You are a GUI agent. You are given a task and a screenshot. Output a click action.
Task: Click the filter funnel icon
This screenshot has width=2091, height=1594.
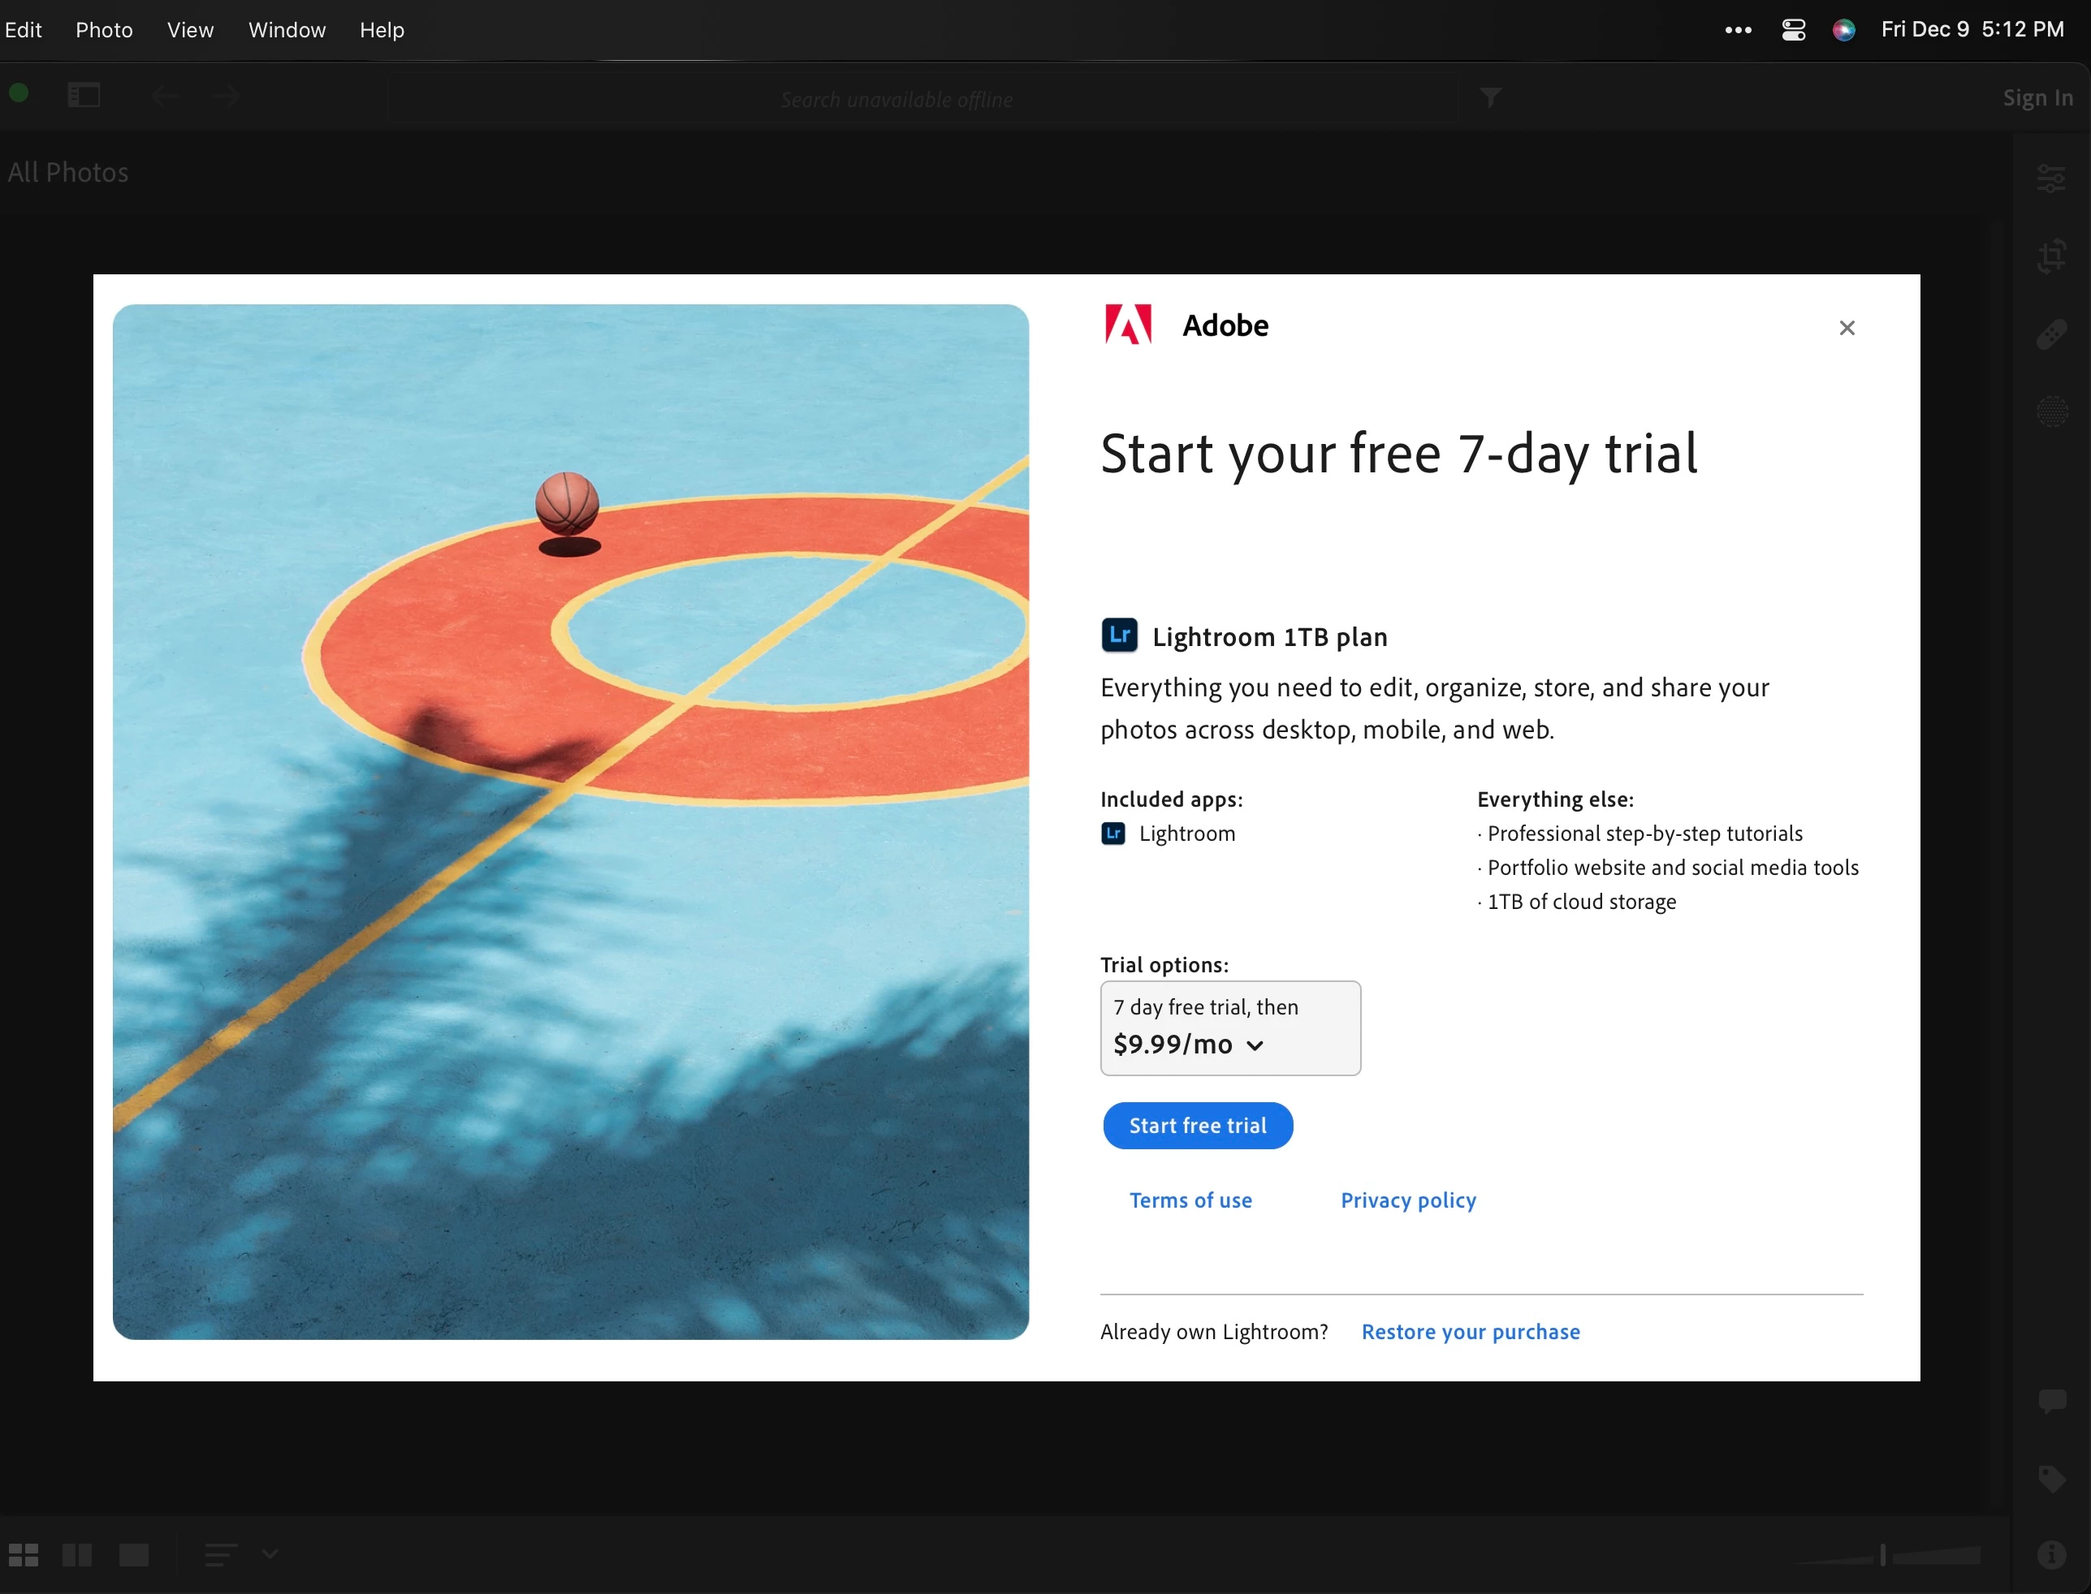coord(1490,97)
